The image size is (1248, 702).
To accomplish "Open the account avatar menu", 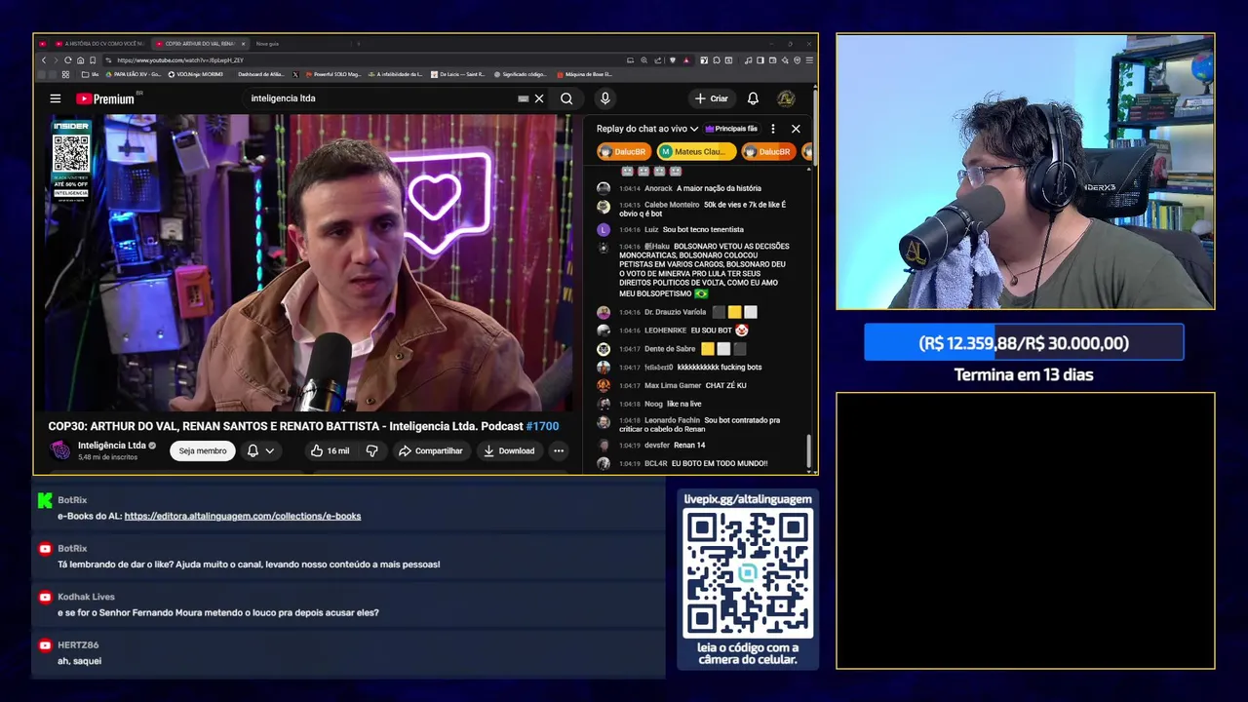I will (x=786, y=98).
